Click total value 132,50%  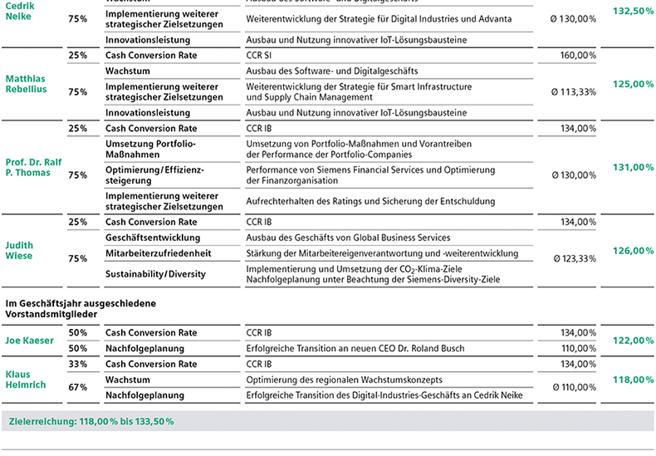coord(633,11)
